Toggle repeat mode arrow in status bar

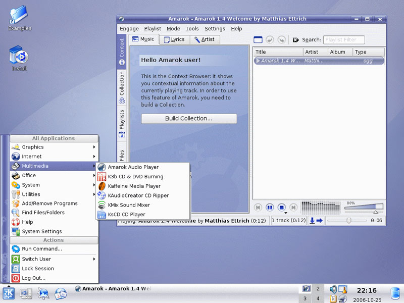(320, 221)
